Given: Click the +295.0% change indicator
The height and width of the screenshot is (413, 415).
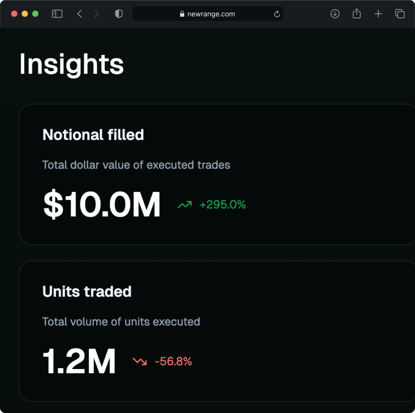Looking at the screenshot, I should click(x=223, y=205).
